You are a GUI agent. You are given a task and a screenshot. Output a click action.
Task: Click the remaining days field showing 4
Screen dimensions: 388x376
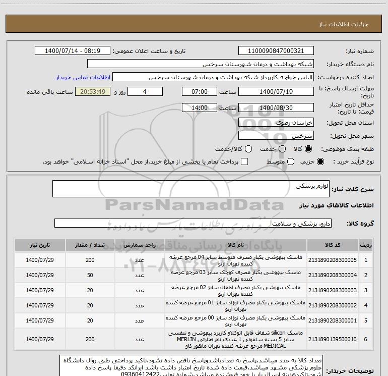[145, 91]
